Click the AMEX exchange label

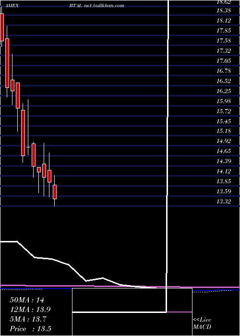pos(12,6)
